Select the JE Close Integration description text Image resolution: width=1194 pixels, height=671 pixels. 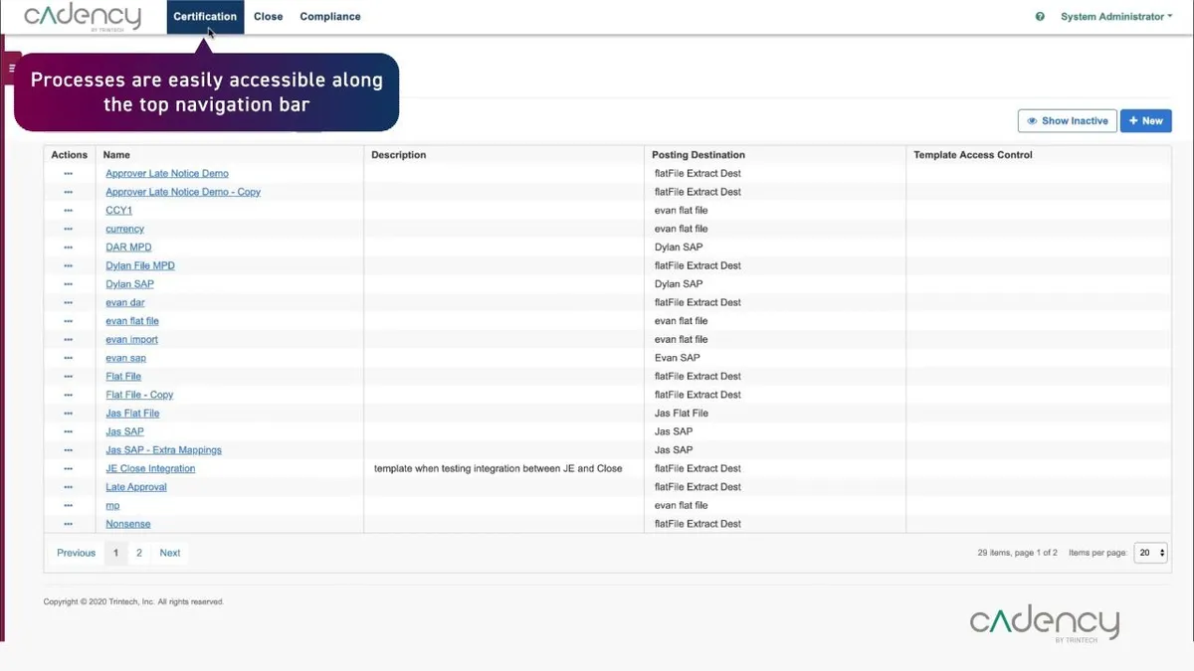click(x=498, y=468)
